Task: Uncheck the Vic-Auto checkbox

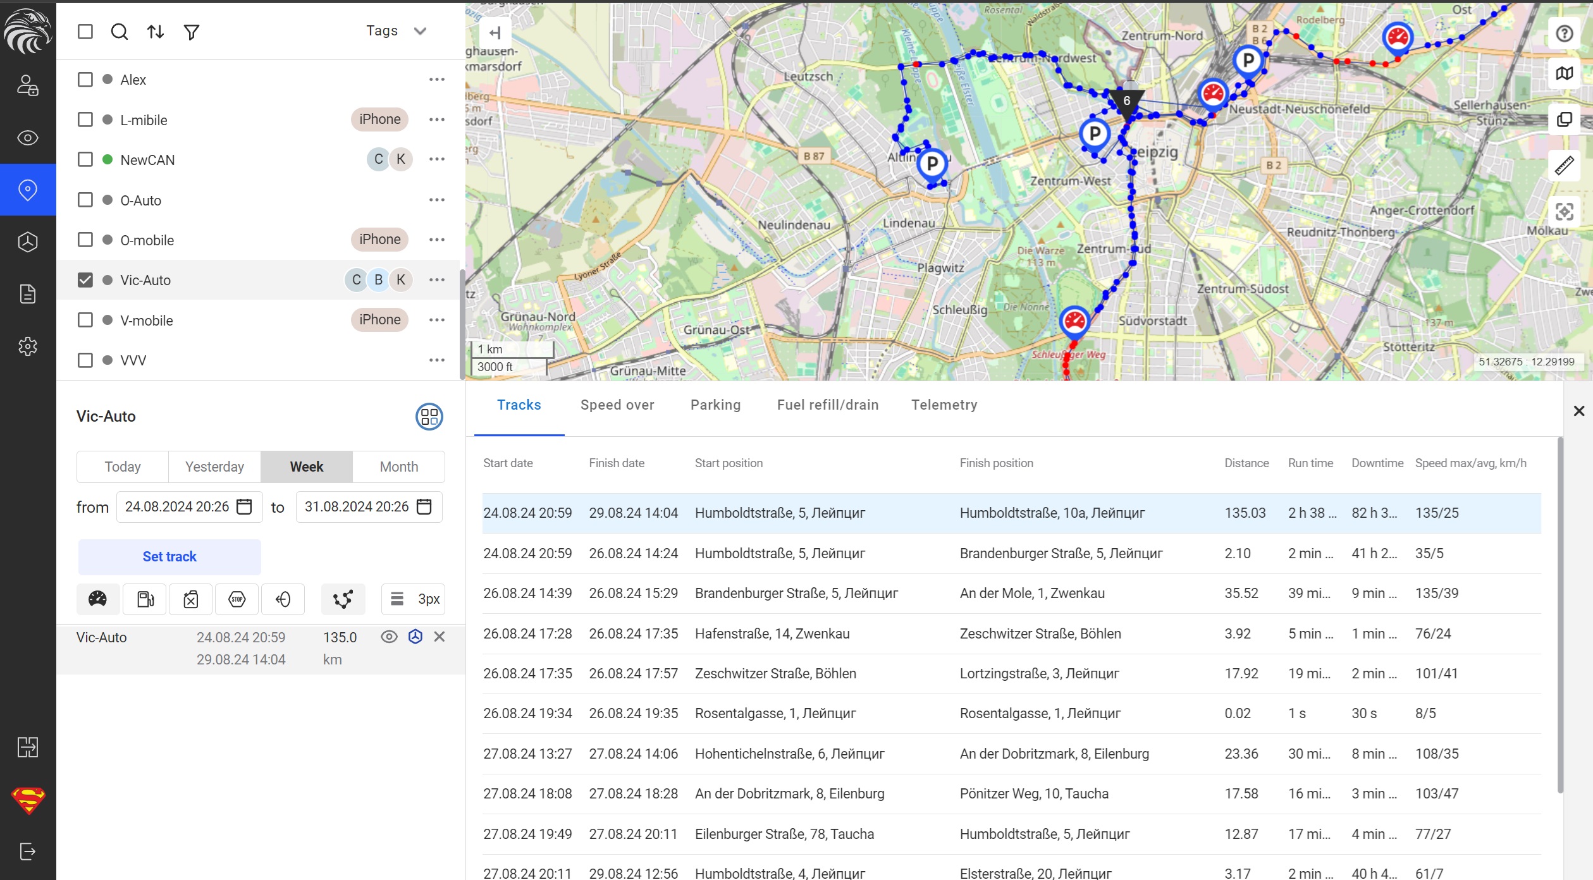Action: tap(85, 279)
